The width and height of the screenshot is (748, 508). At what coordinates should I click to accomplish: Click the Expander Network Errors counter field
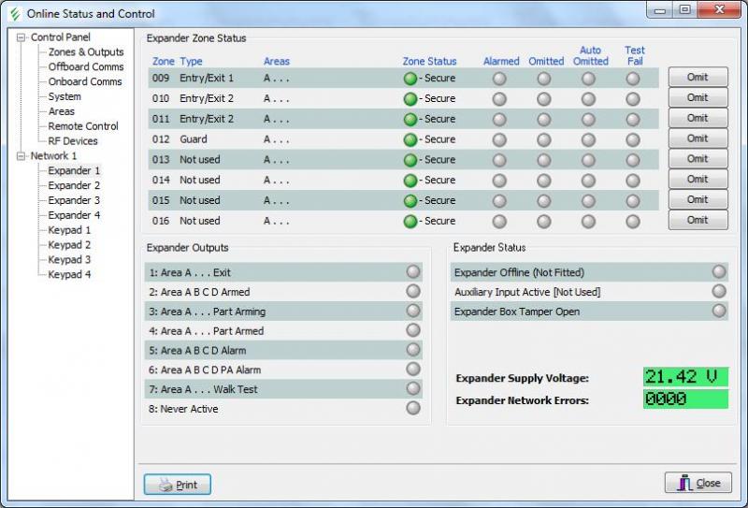684,399
